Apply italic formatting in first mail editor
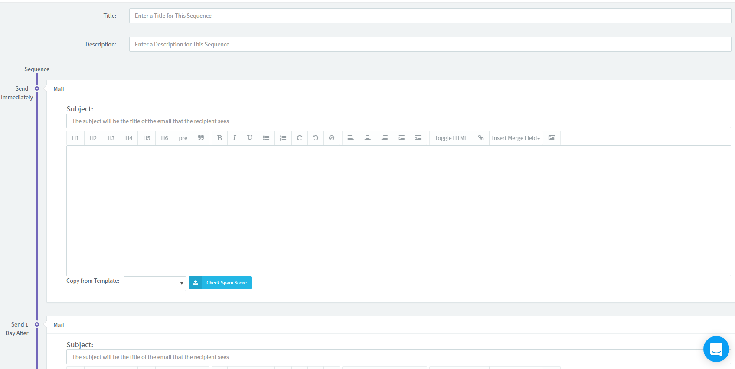The image size is (735, 369). click(234, 138)
